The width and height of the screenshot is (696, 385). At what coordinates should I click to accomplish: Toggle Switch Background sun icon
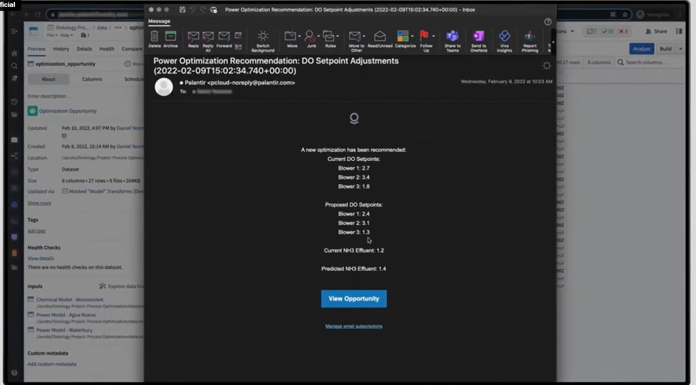pyautogui.click(x=263, y=41)
